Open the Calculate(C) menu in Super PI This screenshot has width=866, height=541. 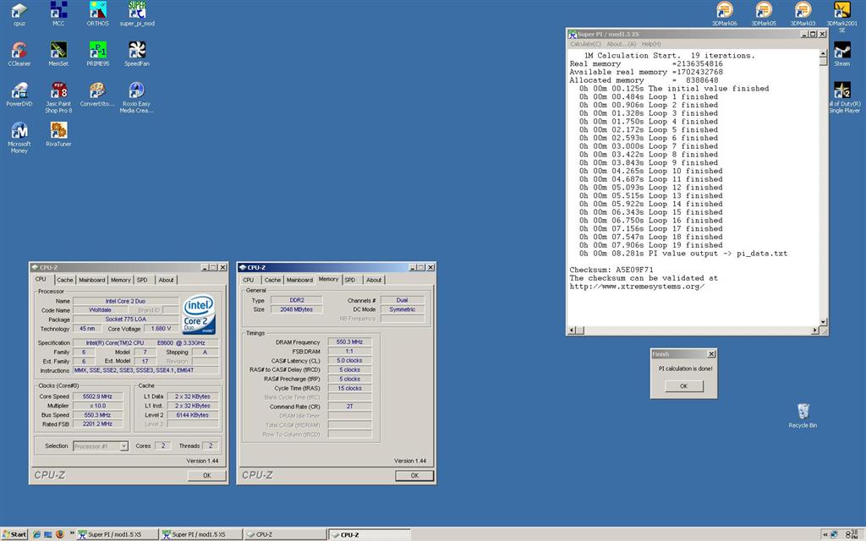[x=585, y=44]
